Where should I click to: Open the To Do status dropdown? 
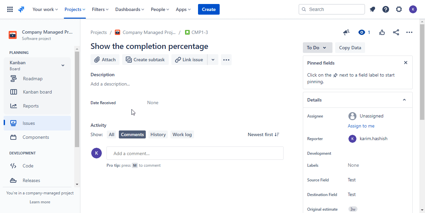(x=317, y=48)
